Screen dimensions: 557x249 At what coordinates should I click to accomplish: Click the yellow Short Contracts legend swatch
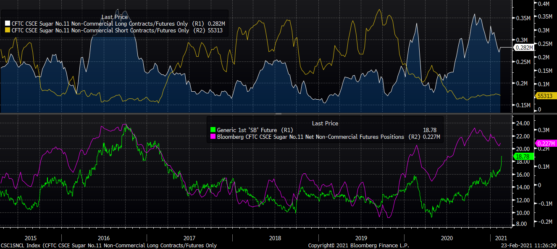click(8, 31)
